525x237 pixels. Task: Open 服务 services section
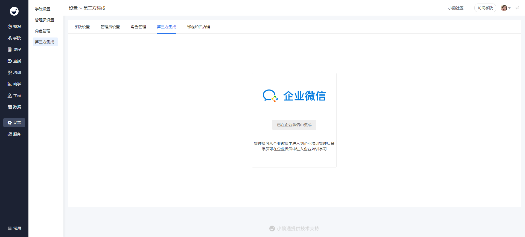coord(14,134)
